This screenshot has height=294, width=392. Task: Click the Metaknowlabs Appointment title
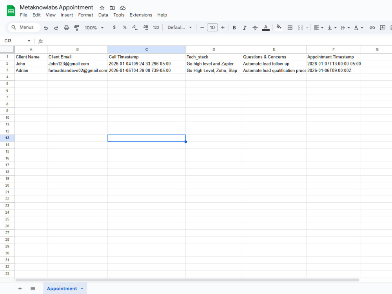tap(56, 7)
